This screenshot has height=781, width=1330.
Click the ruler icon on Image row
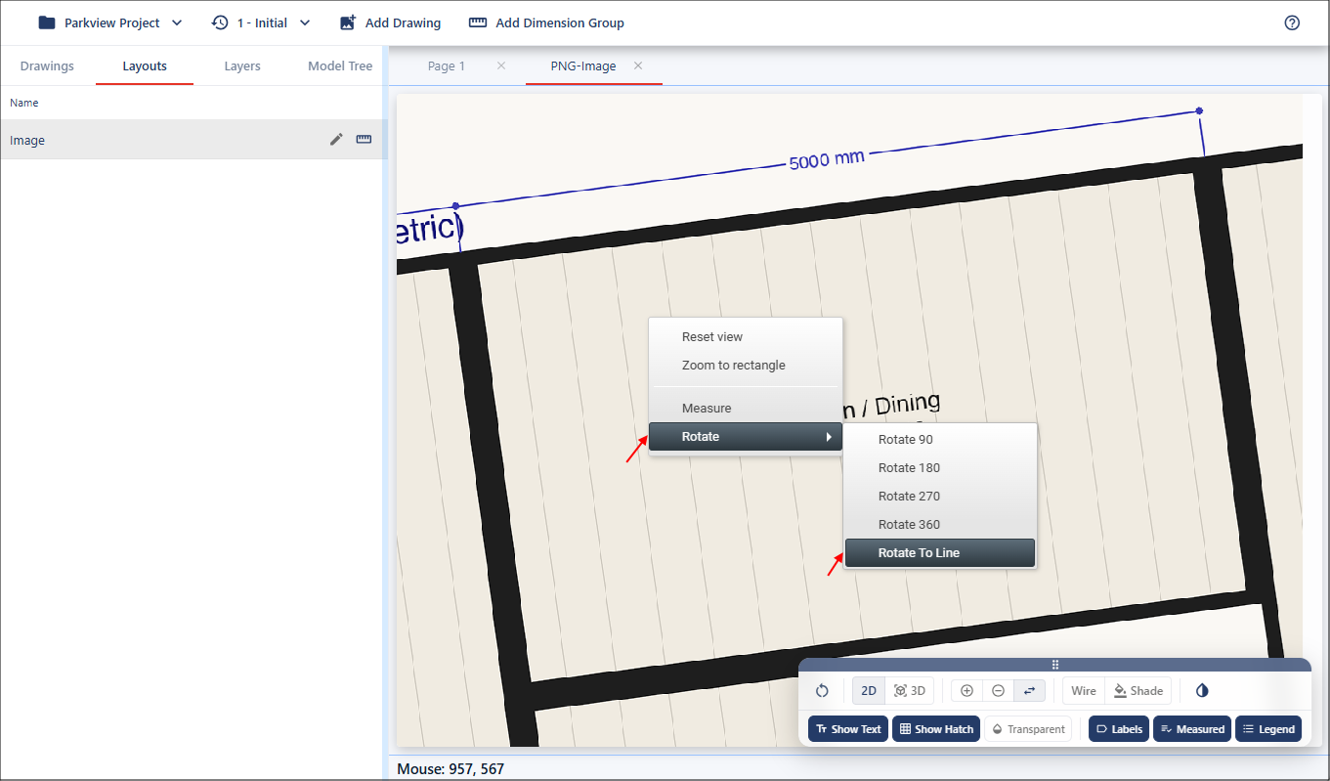point(364,140)
